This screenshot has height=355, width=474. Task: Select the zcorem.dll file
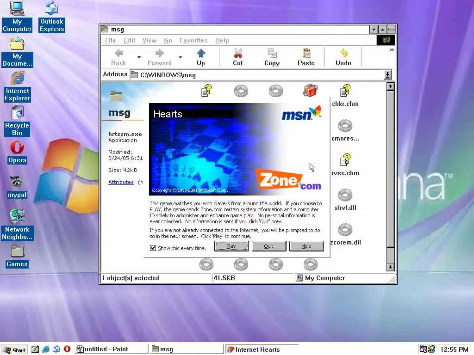click(345, 234)
